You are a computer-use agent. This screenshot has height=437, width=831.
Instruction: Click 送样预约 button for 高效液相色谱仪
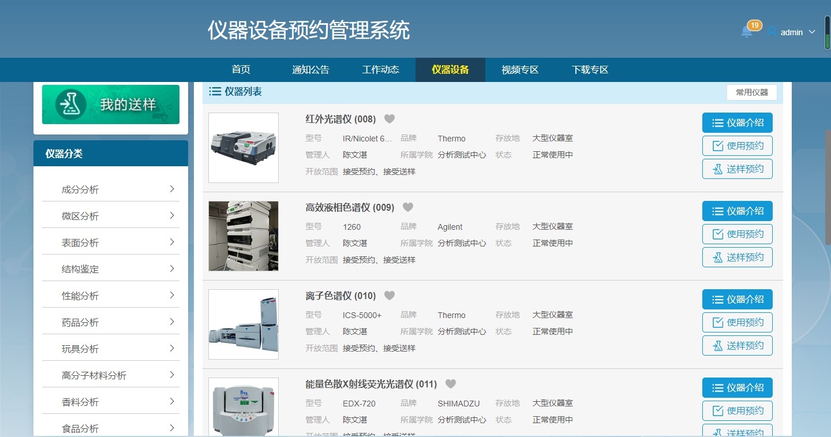(x=737, y=257)
